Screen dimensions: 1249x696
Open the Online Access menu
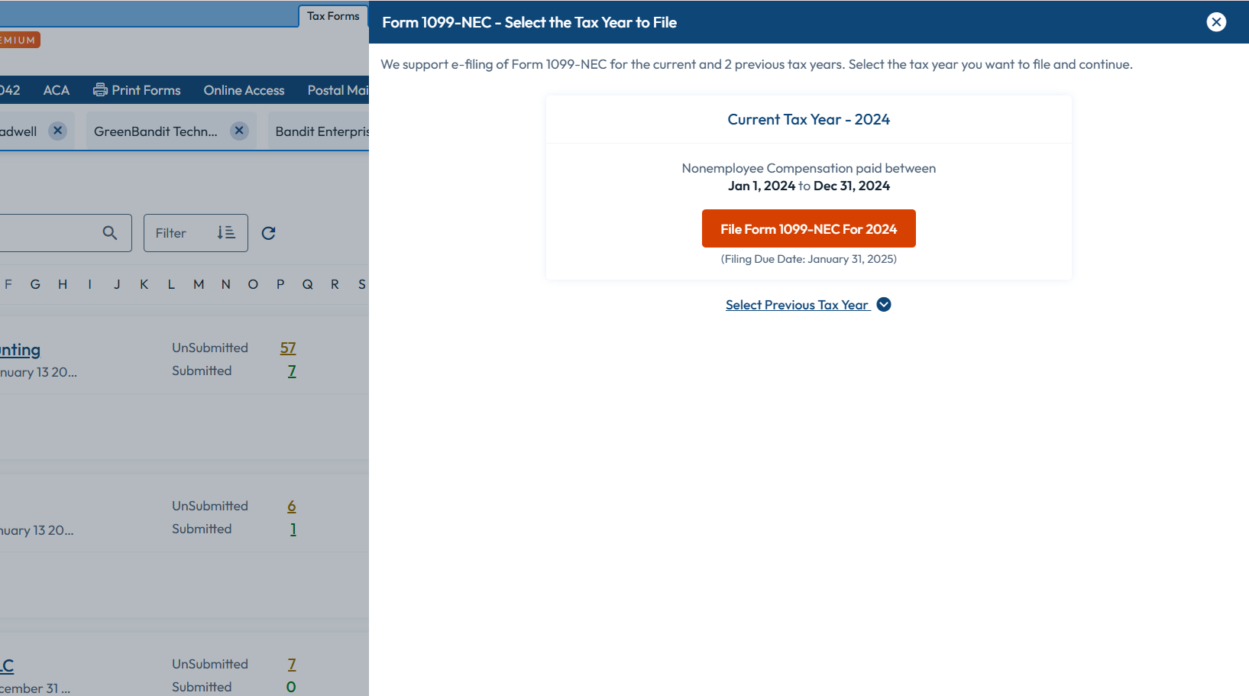tap(244, 90)
